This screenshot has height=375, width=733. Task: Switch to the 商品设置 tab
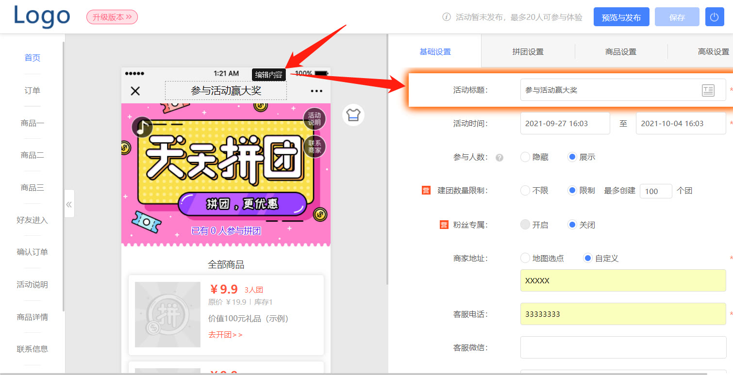[622, 51]
